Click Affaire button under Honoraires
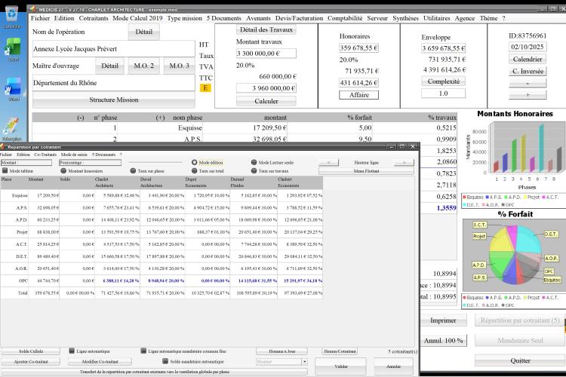 pos(358,95)
